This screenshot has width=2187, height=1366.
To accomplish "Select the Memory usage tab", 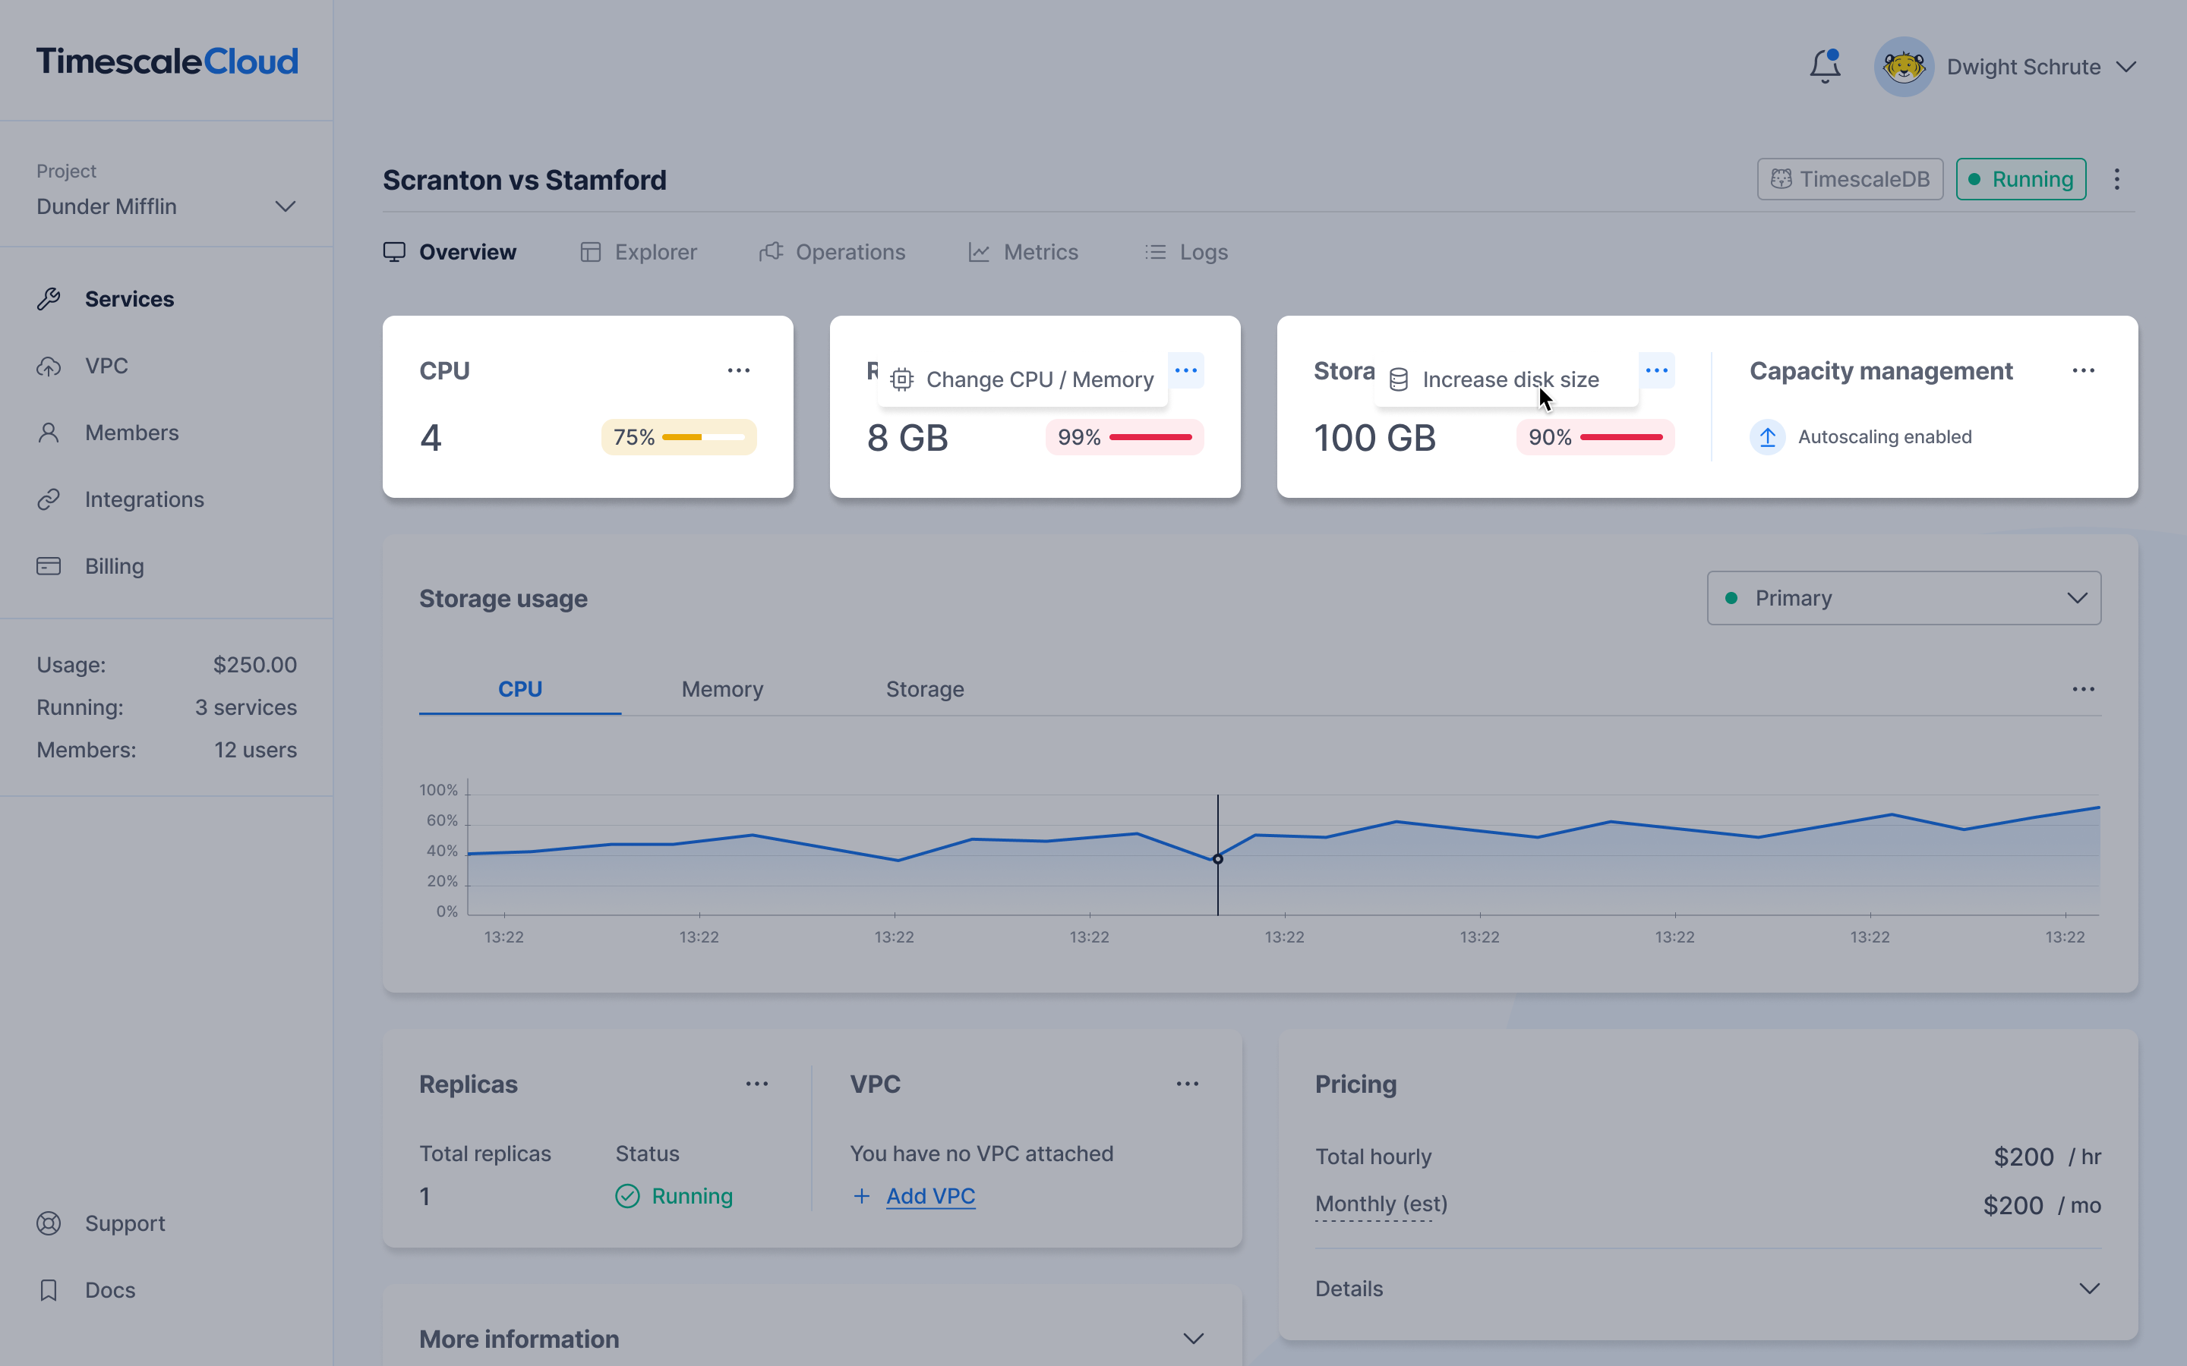I will tap(723, 688).
